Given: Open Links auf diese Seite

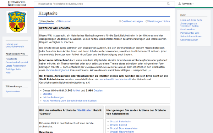Looking at the screenshot, I should click(191, 20).
